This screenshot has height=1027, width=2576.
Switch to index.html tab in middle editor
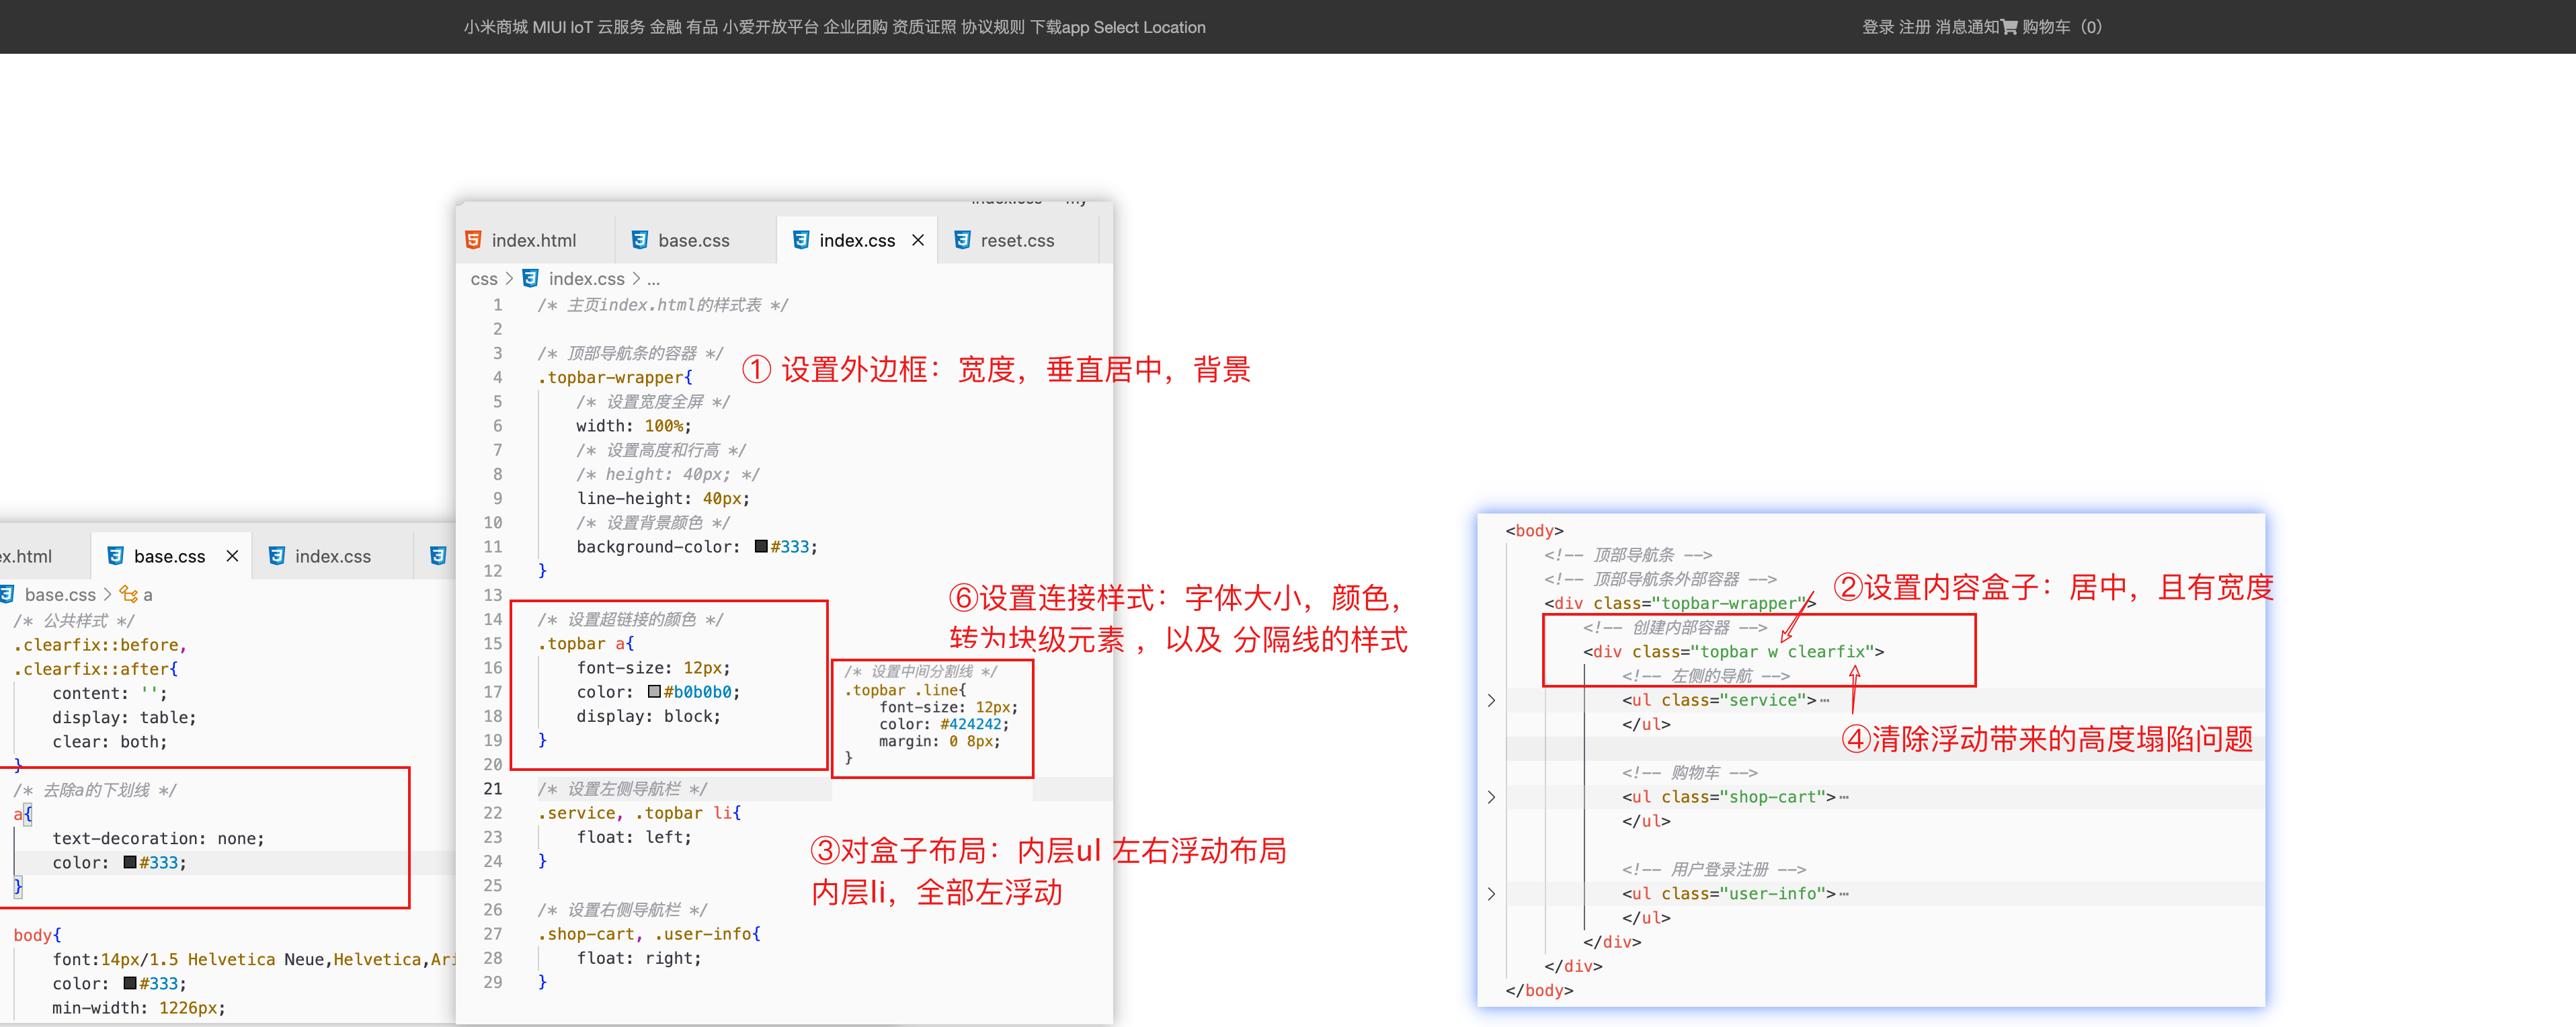[x=534, y=240]
